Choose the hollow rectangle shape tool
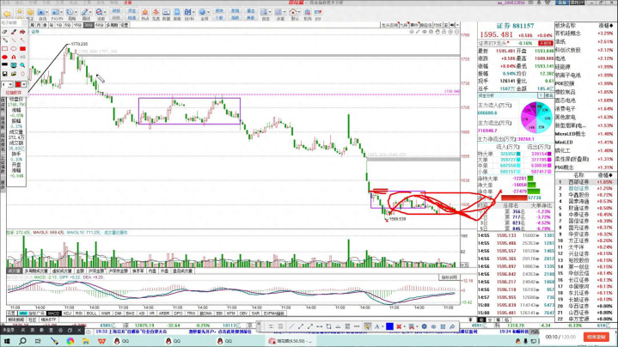618x347 pixels. (x=5, y=49)
